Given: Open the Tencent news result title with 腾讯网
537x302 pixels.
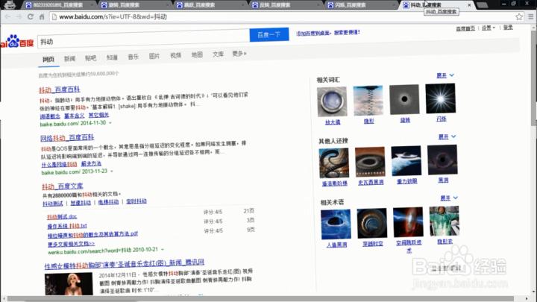Looking at the screenshot, I should tap(125, 264).
